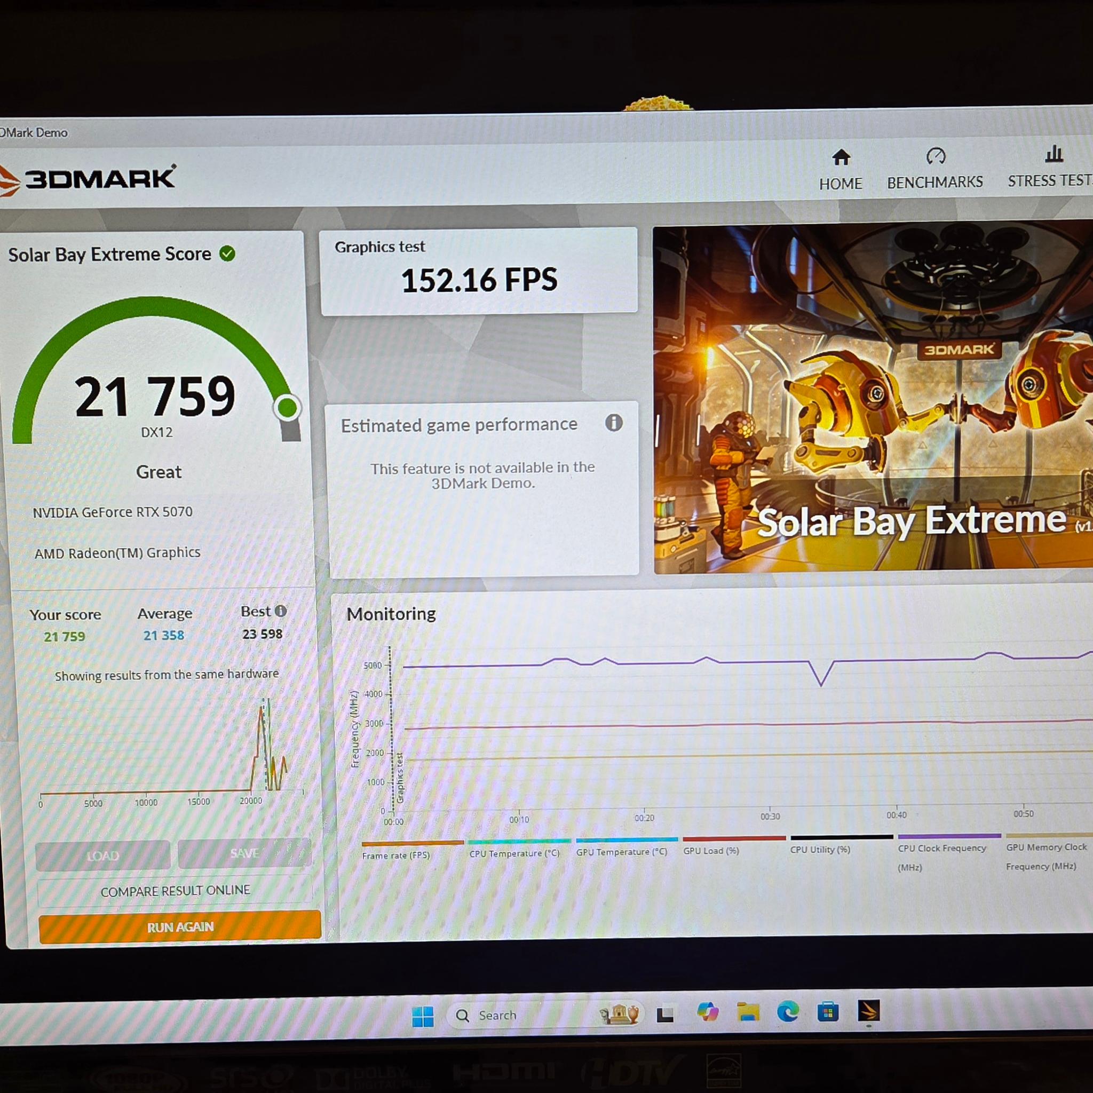Open the Solar Bay Extreme preview image
This screenshot has width=1093, height=1093.
coord(873,398)
